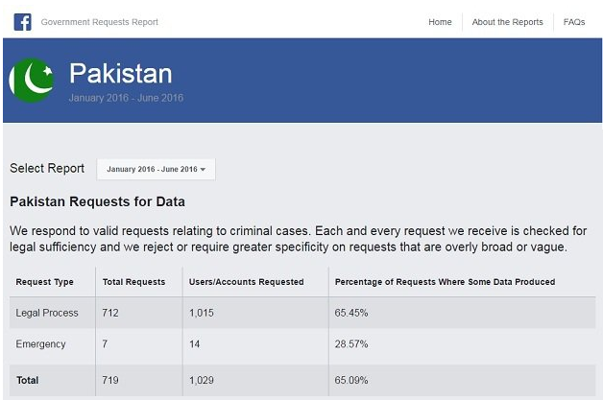603x400 pixels.
Task: Select the Request Type column header
Action: pos(45,282)
